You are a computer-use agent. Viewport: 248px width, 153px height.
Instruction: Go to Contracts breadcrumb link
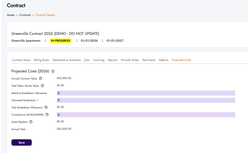[25, 15]
